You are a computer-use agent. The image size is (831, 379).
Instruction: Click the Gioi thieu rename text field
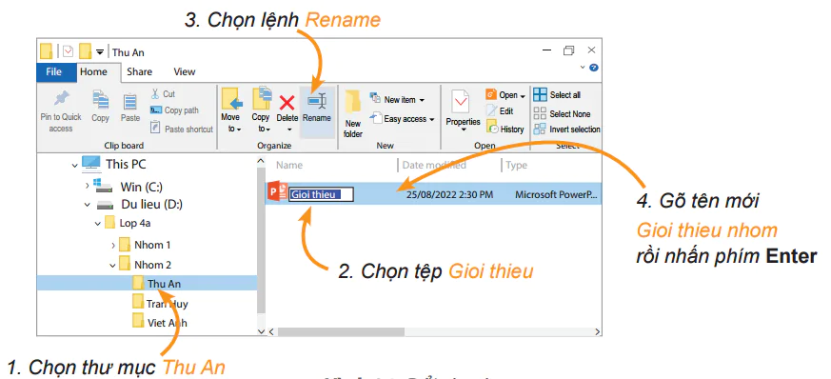click(x=321, y=194)
